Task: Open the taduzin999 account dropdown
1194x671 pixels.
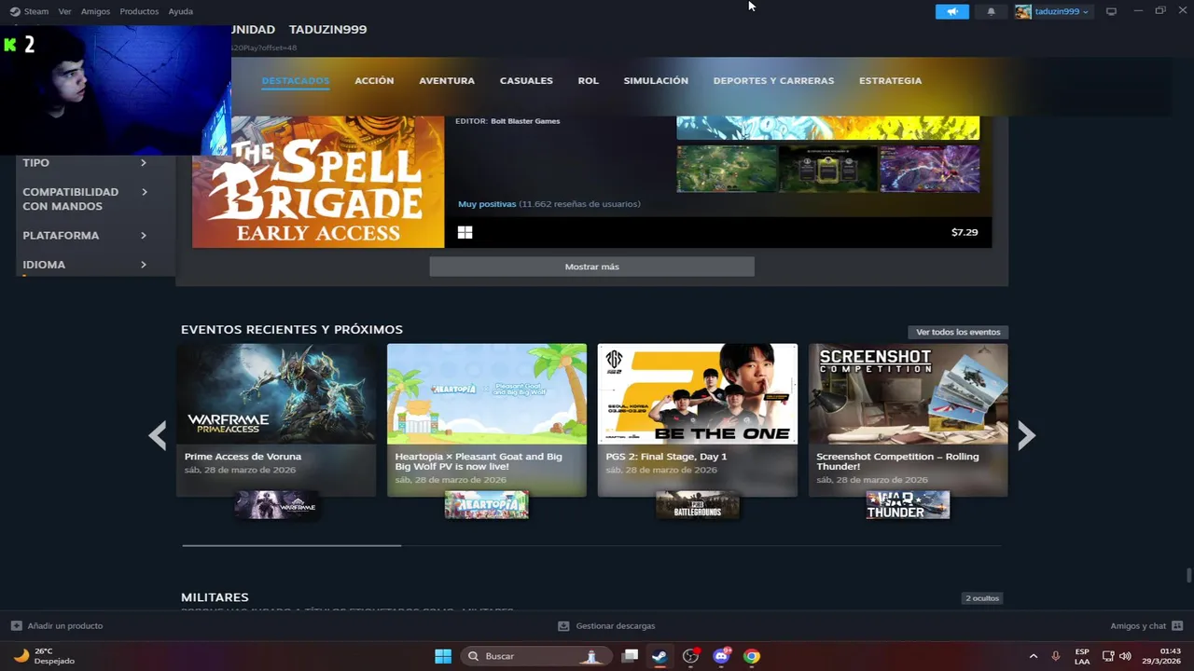Action: coord(1061,11)
